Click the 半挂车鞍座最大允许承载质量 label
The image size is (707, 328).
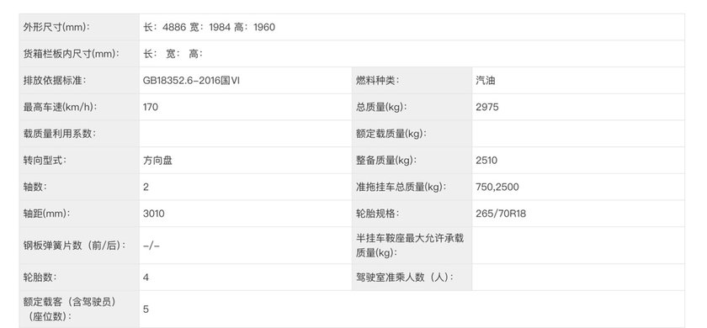pos(410,246)
